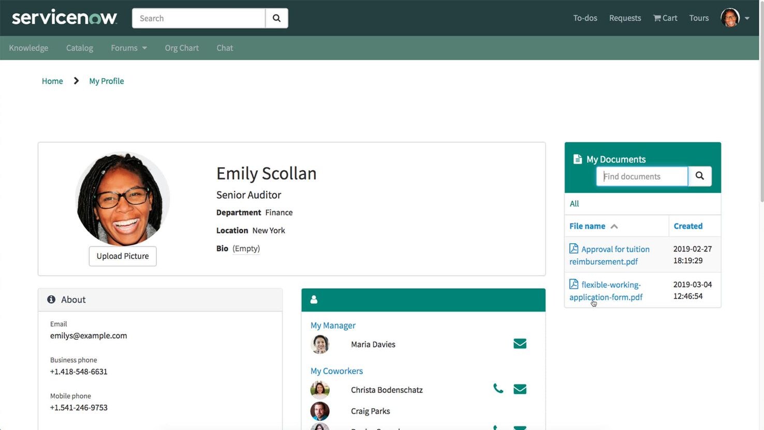The height and width of the screenshot is (430, 764).
Task: Click the Upload Picture button
Action: (x=122, y=256)
